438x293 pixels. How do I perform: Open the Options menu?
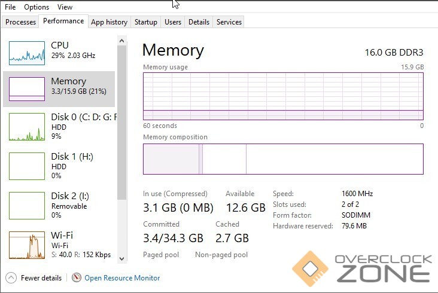[x=36, y=7]
